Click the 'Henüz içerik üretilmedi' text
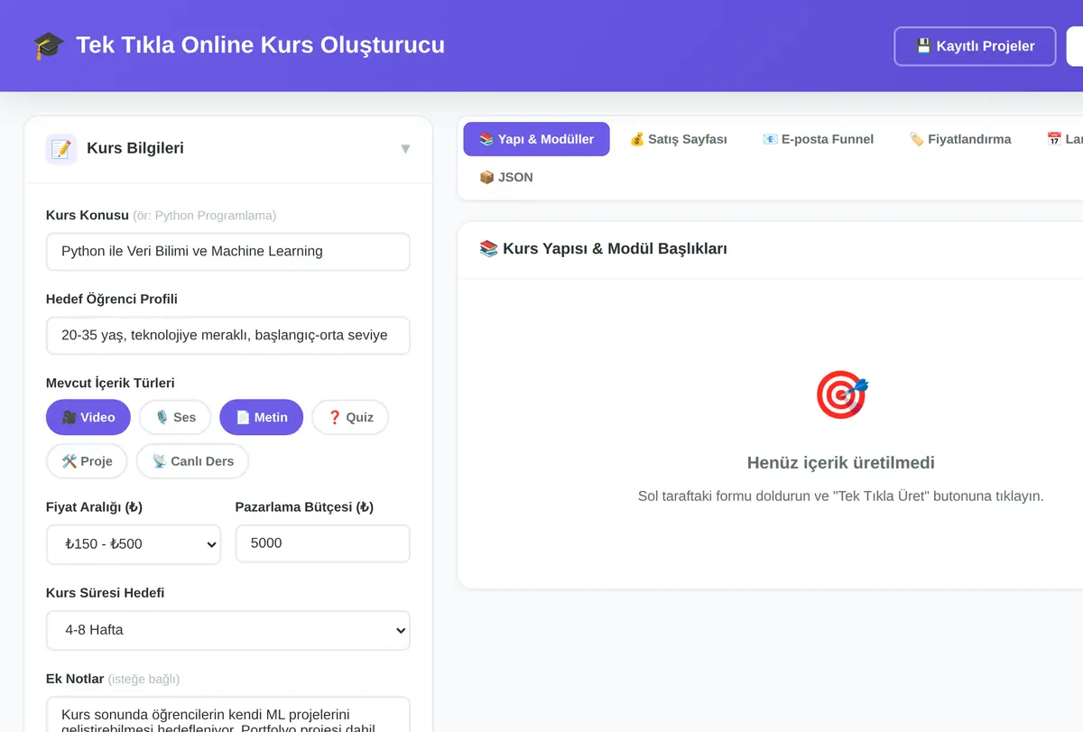The height and width of the screenshot is (732, 1083). click(x=841, y=463)
